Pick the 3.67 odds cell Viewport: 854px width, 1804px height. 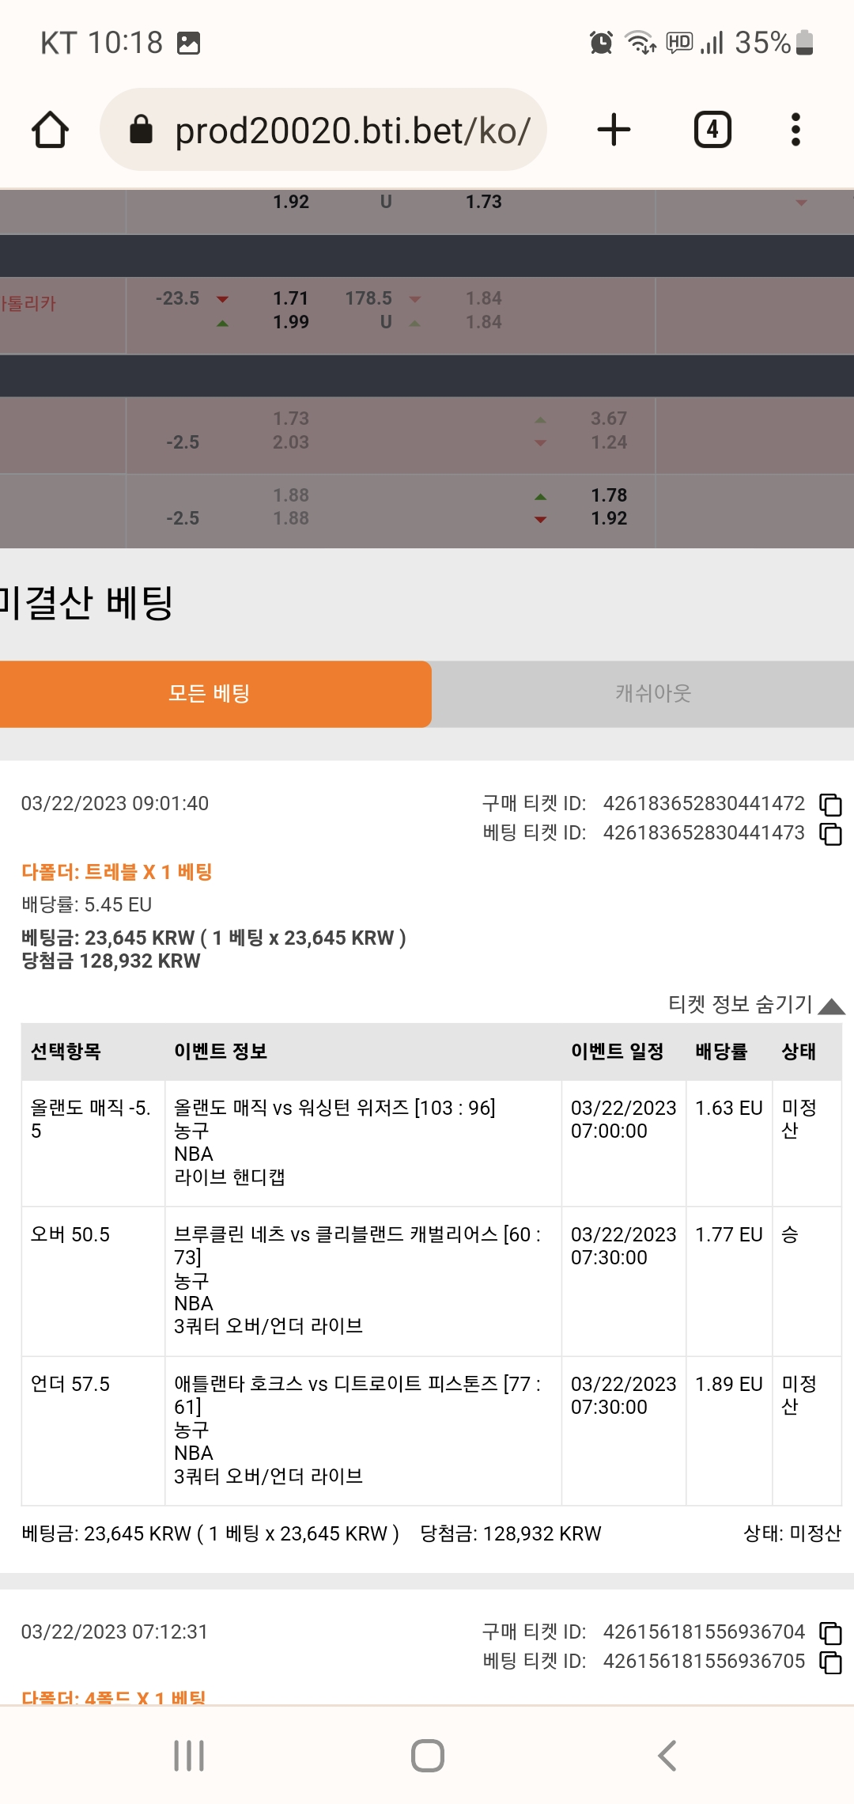[x=609, y=419]
